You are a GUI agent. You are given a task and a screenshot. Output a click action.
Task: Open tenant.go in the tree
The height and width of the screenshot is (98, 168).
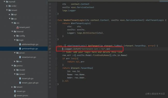click(x=21, y=91)
